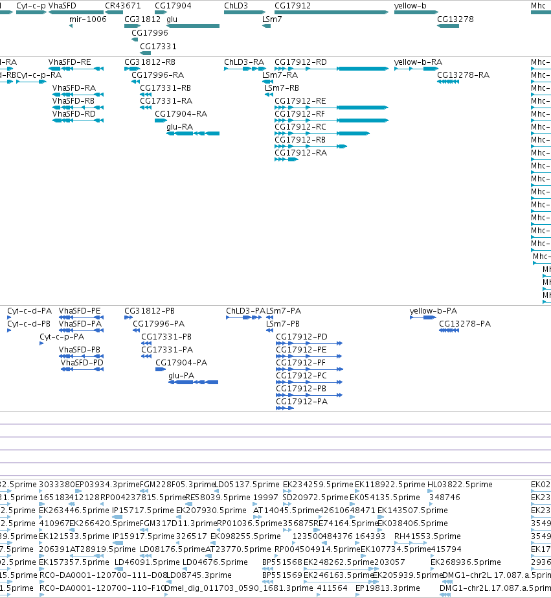This screenshot has height=598, width=551.
Task: Click the CR43671 gene label
Action: click(123, 6)
